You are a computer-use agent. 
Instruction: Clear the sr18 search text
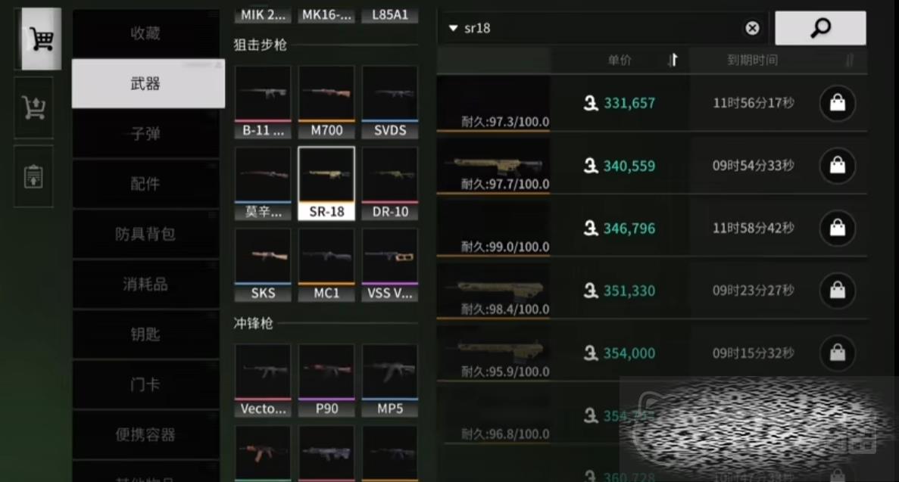pos(752,28)
